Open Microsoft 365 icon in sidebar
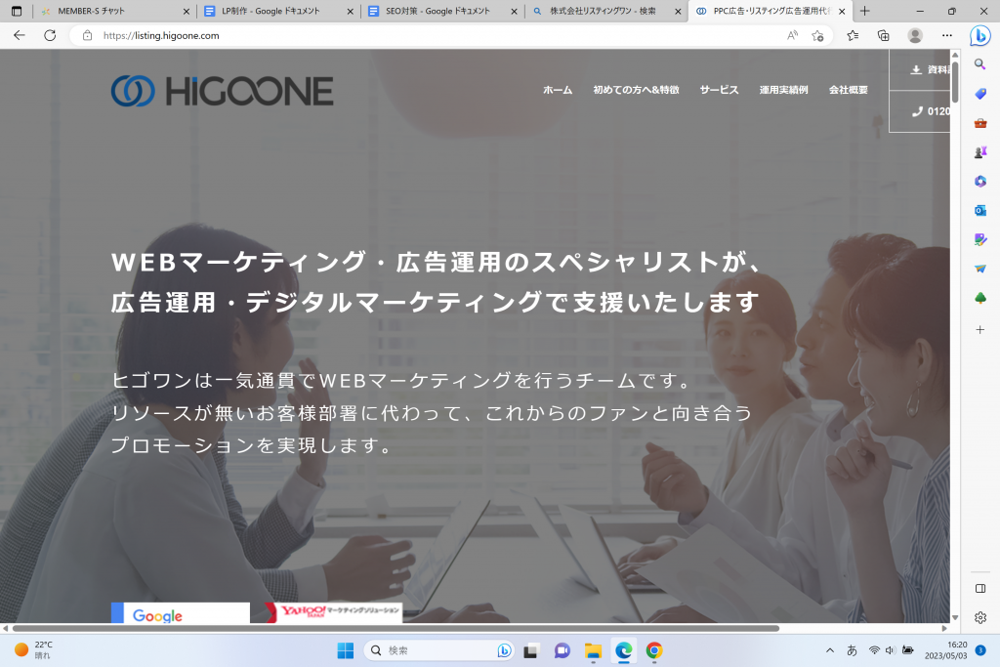 click(980, 182)
